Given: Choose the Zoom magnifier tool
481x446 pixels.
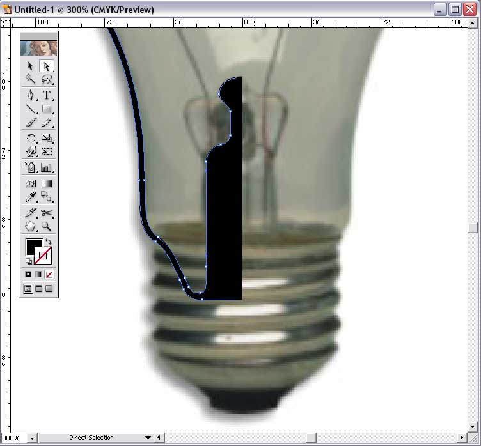Looking at the screenshot, I should pos(47,226).
